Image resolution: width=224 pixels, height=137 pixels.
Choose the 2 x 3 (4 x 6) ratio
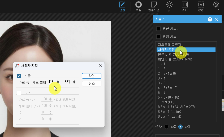pyautogui.click(x=186, y=74)
